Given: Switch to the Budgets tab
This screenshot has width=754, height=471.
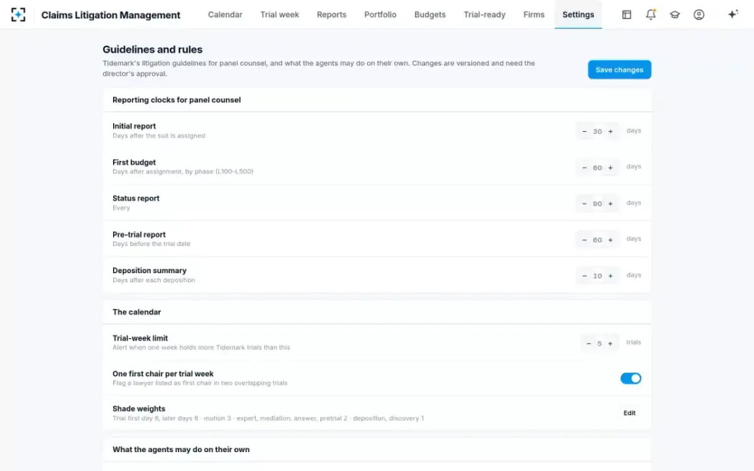Looking at the screenshot, I should click(x=430, y=14).
